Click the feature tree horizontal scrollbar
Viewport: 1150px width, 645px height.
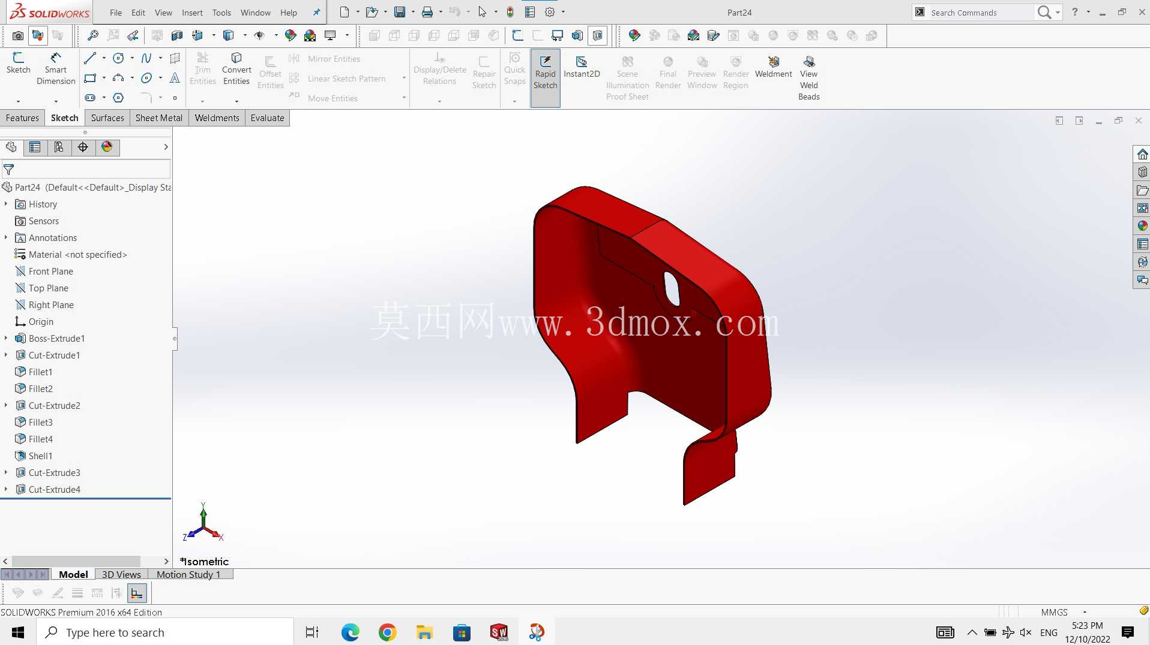click(76, 561)
